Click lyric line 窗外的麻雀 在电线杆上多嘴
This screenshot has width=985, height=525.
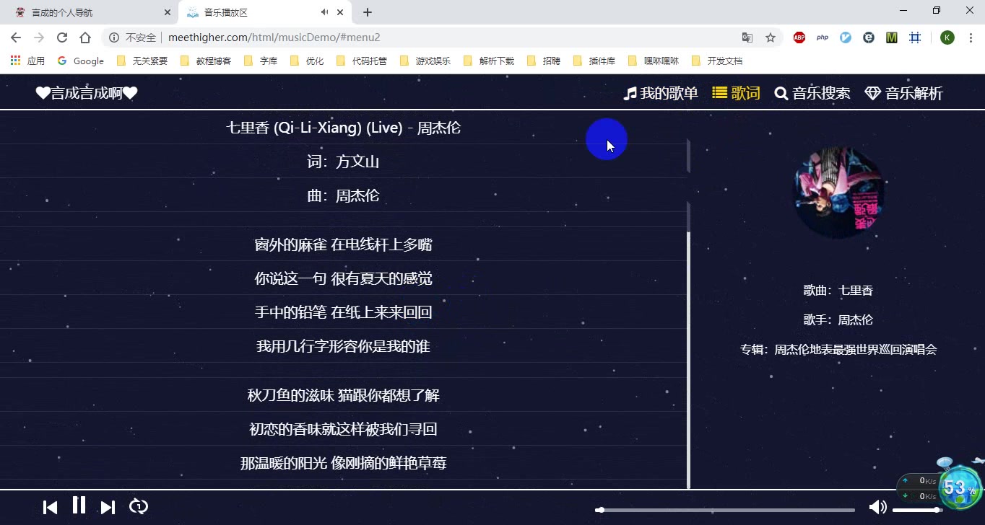click(343, 244)
